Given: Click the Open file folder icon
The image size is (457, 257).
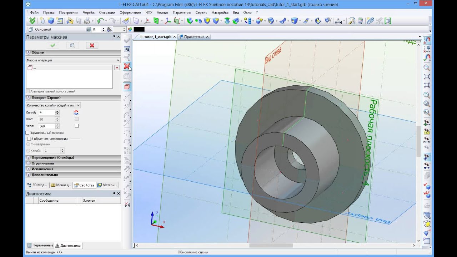Looking at the screenshot, I should click(70, 21).
